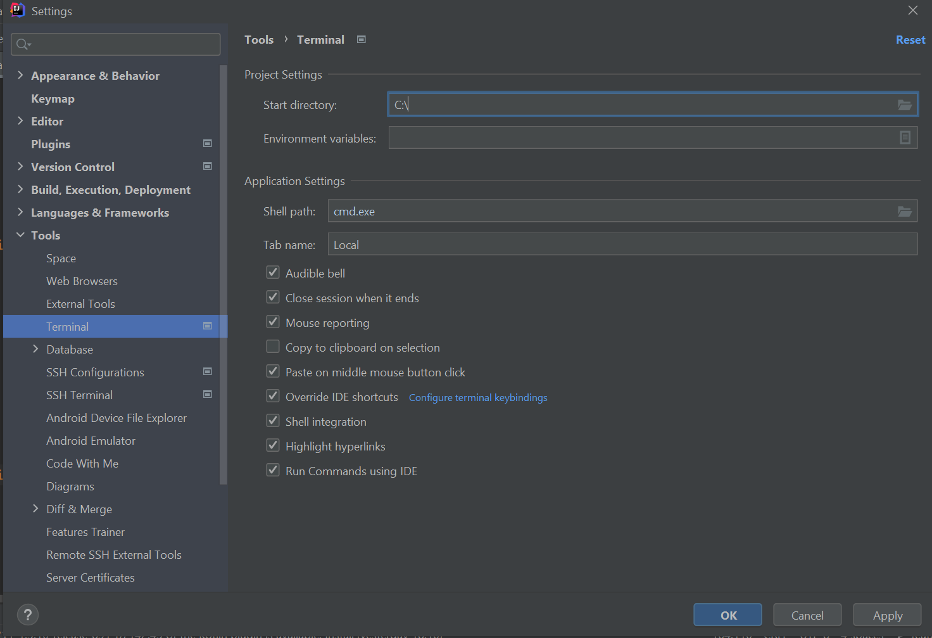932x638 pixels.
Task: Open the Shell path folder browser
Action: (x=904, y=211)
